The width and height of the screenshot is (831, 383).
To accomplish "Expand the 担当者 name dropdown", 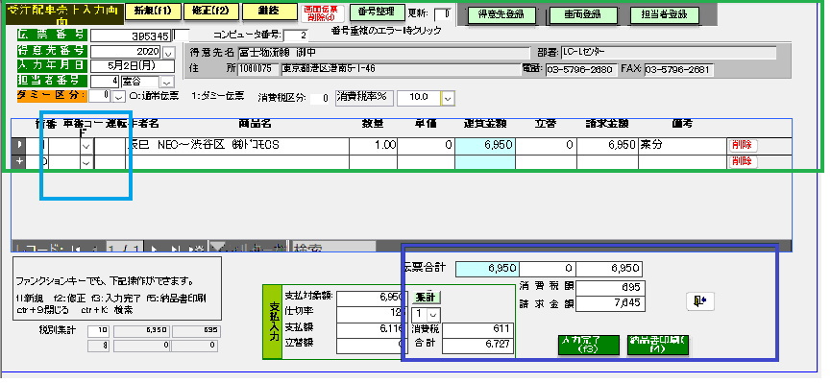I will pyautogui.click(x=167, y=83).
